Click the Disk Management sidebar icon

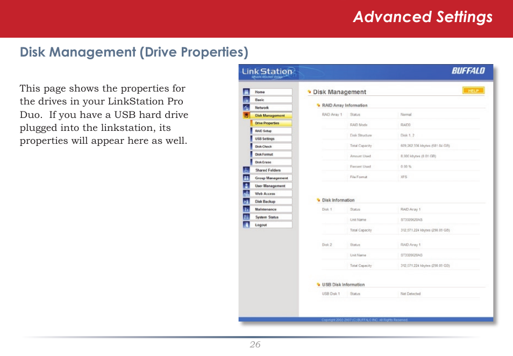246,115
